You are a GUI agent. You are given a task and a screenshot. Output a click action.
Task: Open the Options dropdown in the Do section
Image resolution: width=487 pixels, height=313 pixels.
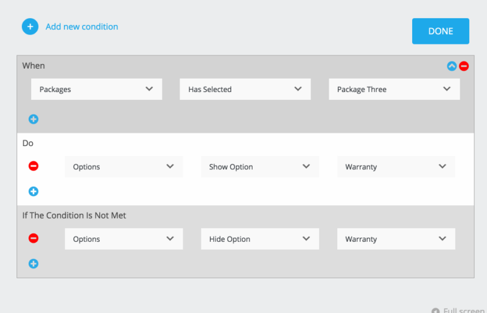coord(124,167)
